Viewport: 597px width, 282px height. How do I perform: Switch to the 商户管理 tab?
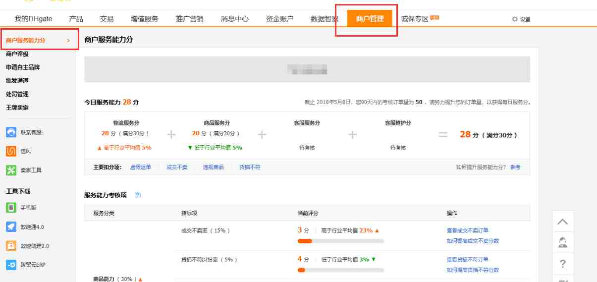pos(370,19)
